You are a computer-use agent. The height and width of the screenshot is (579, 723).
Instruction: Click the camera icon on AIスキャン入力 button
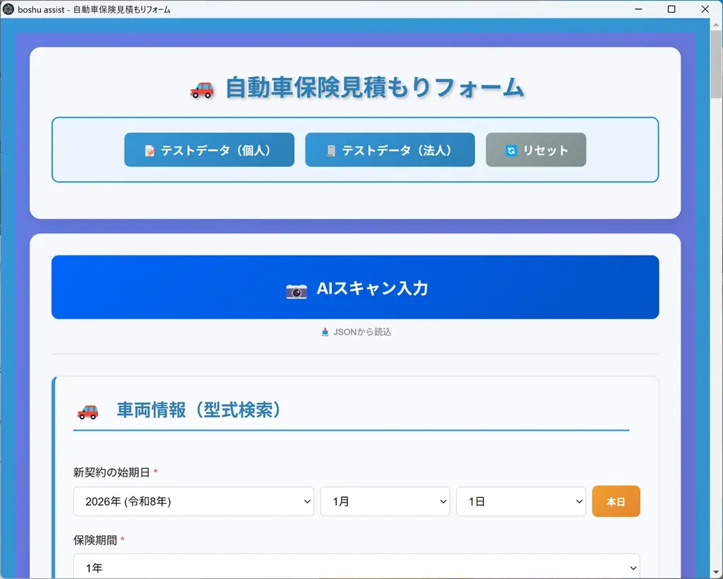(x=297, y=290)
